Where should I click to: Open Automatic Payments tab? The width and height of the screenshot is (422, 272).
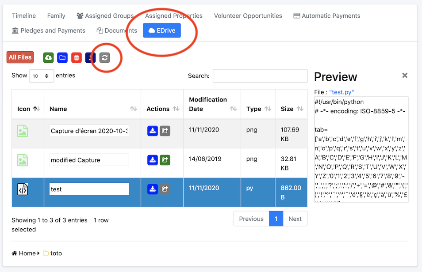(x=327, y=15)
